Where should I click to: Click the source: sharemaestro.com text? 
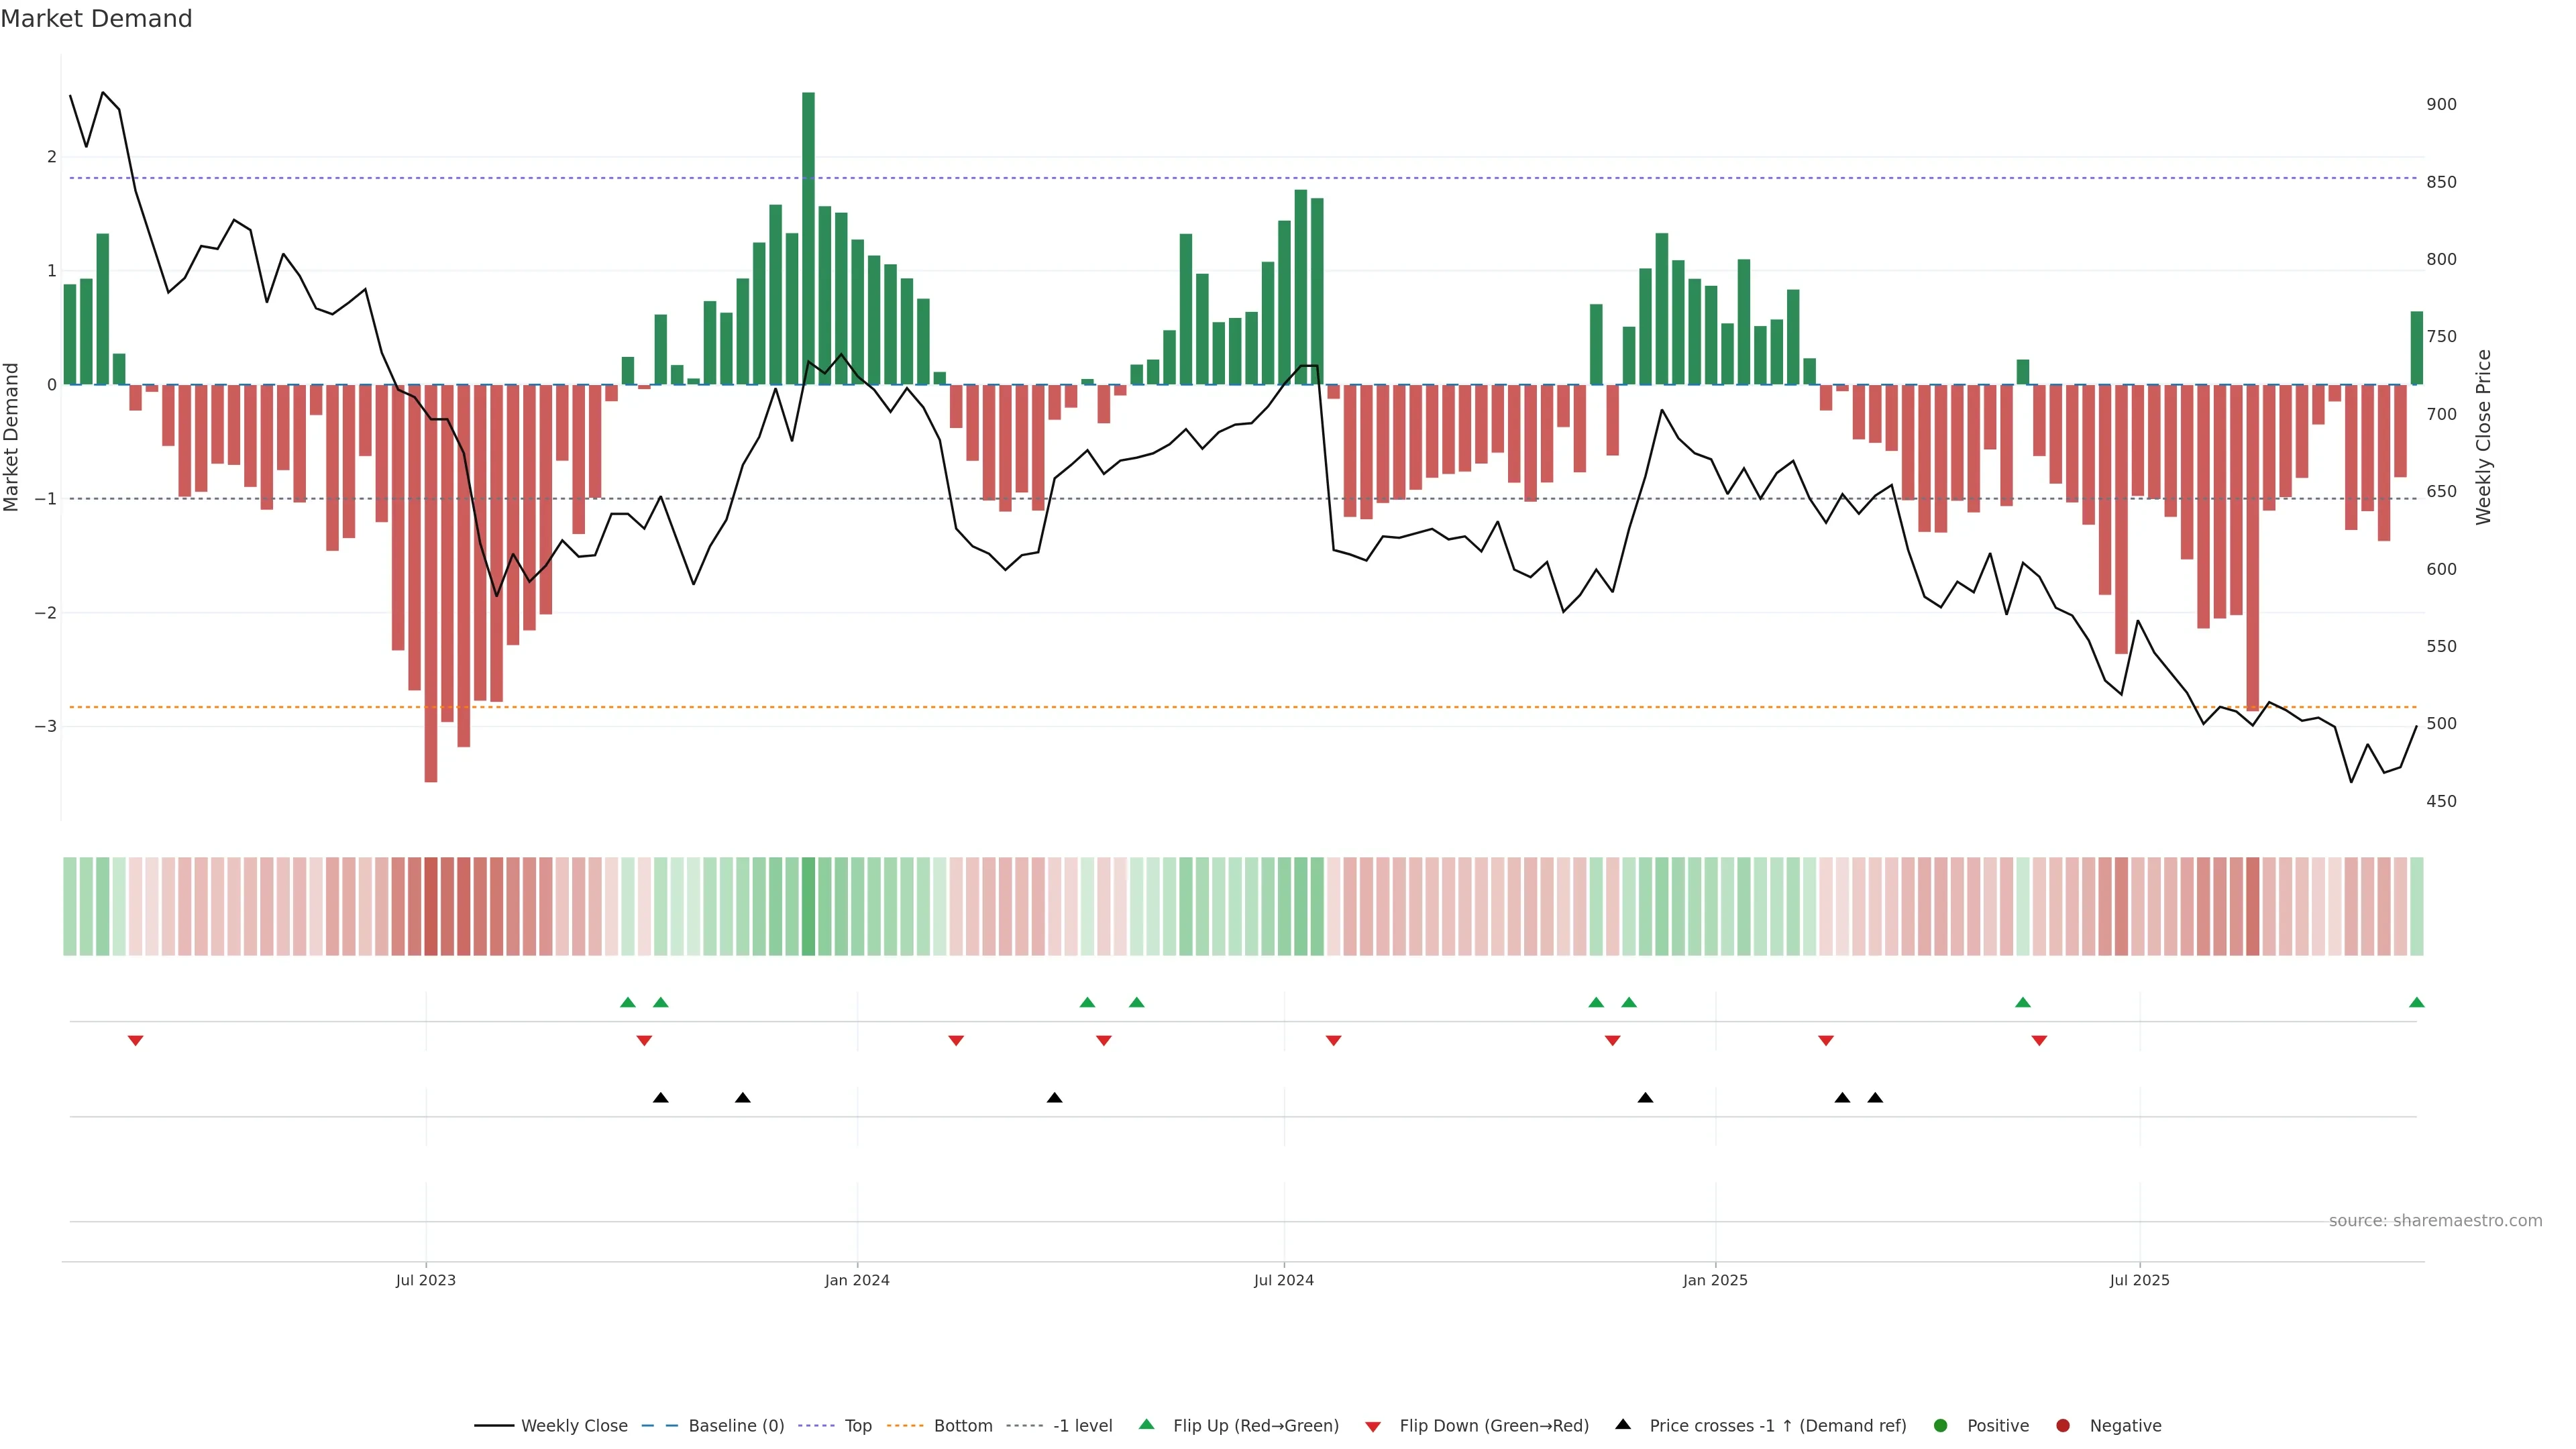[x=2435, y=1220]
